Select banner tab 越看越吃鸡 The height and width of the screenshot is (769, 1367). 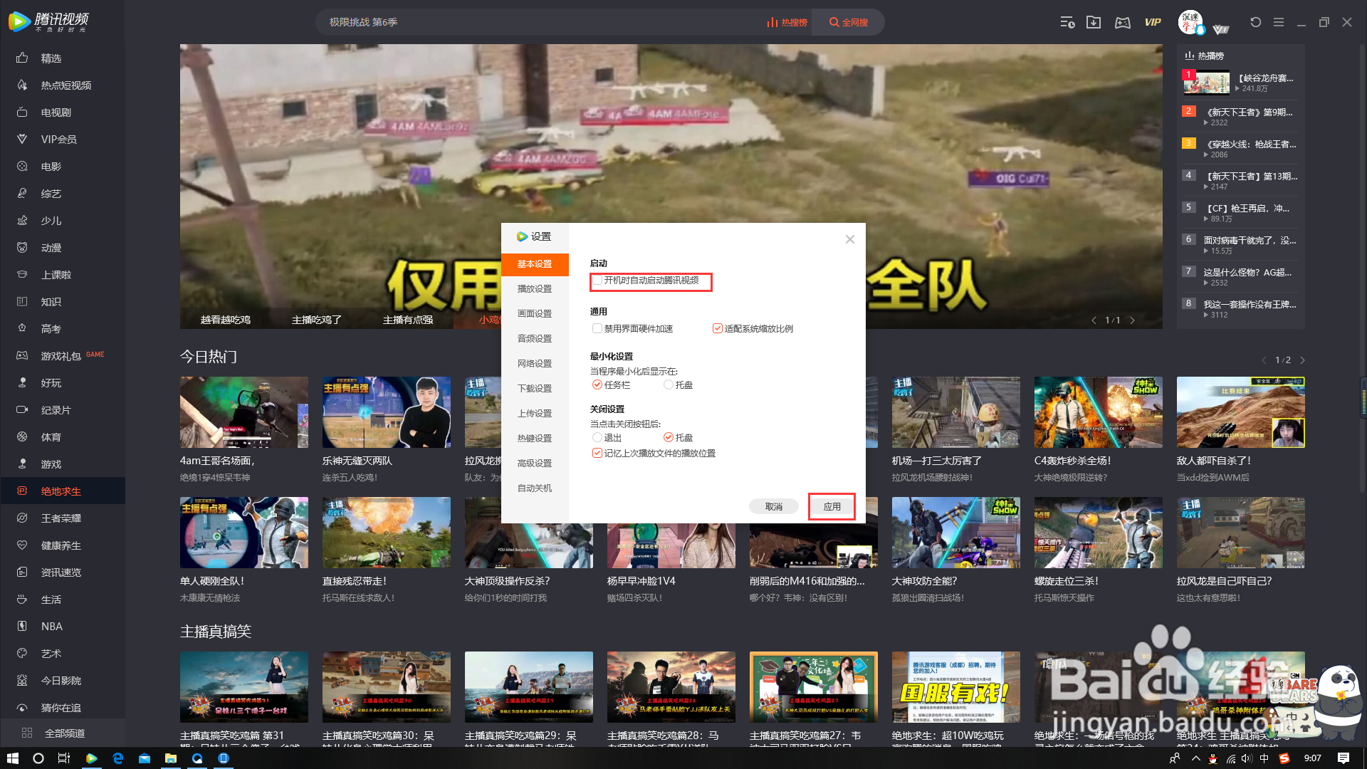[x=226, y=320]
